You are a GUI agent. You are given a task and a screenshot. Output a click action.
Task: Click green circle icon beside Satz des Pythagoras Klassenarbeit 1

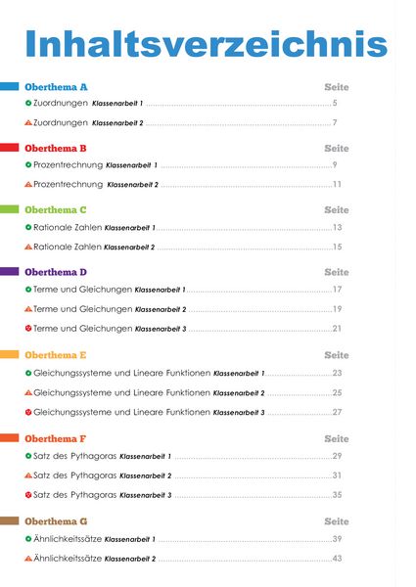[28, 456]
